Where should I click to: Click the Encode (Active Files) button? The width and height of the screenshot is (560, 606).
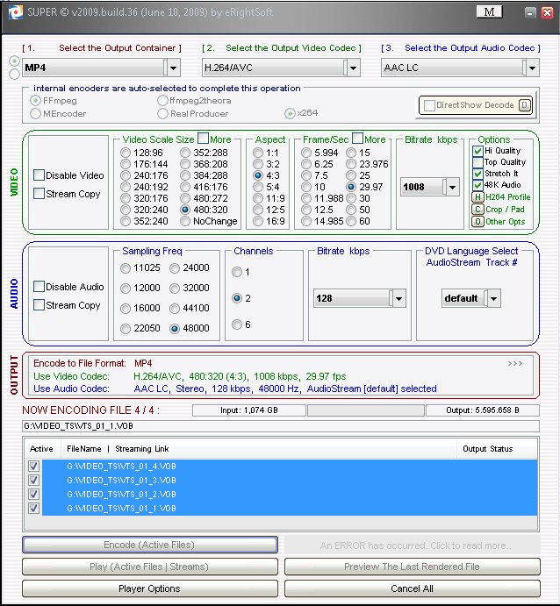149,545
